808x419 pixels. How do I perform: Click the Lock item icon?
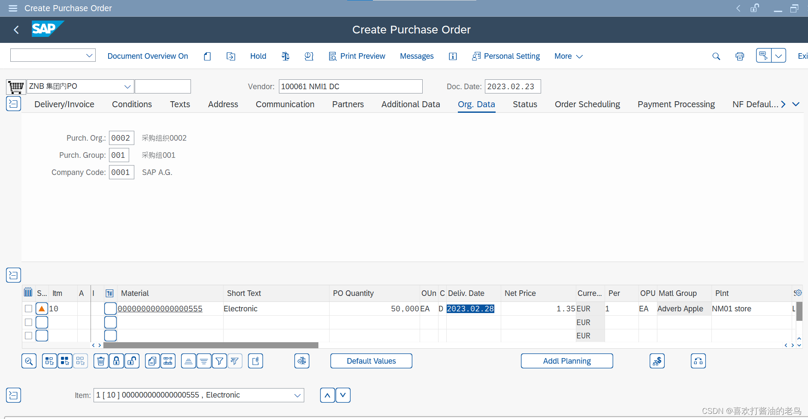click(116, 361)
